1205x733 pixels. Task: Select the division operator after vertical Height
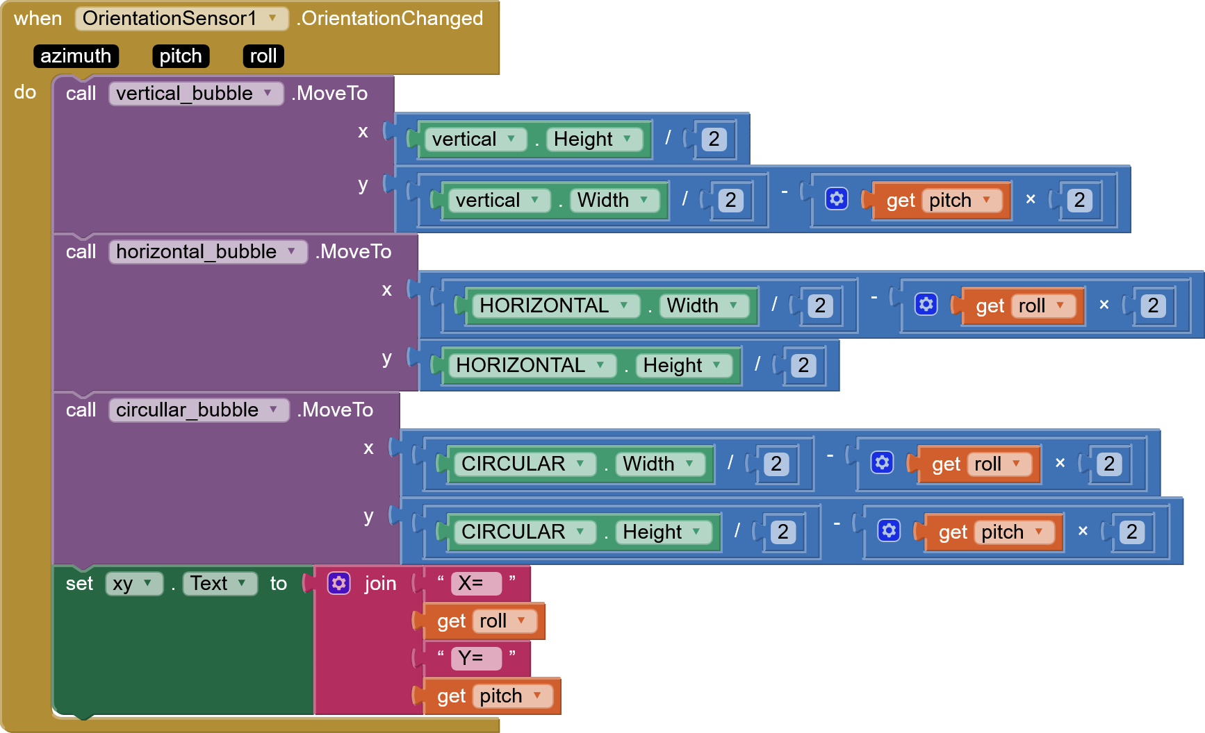click(x=668, y=137)
